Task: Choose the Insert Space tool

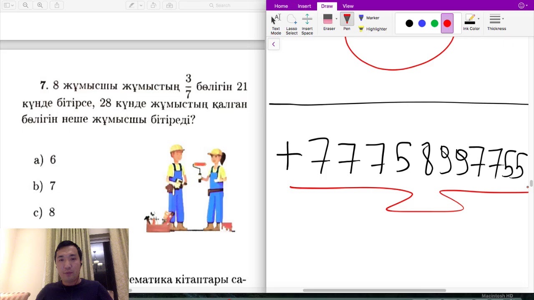Action: tap(307, 24)
